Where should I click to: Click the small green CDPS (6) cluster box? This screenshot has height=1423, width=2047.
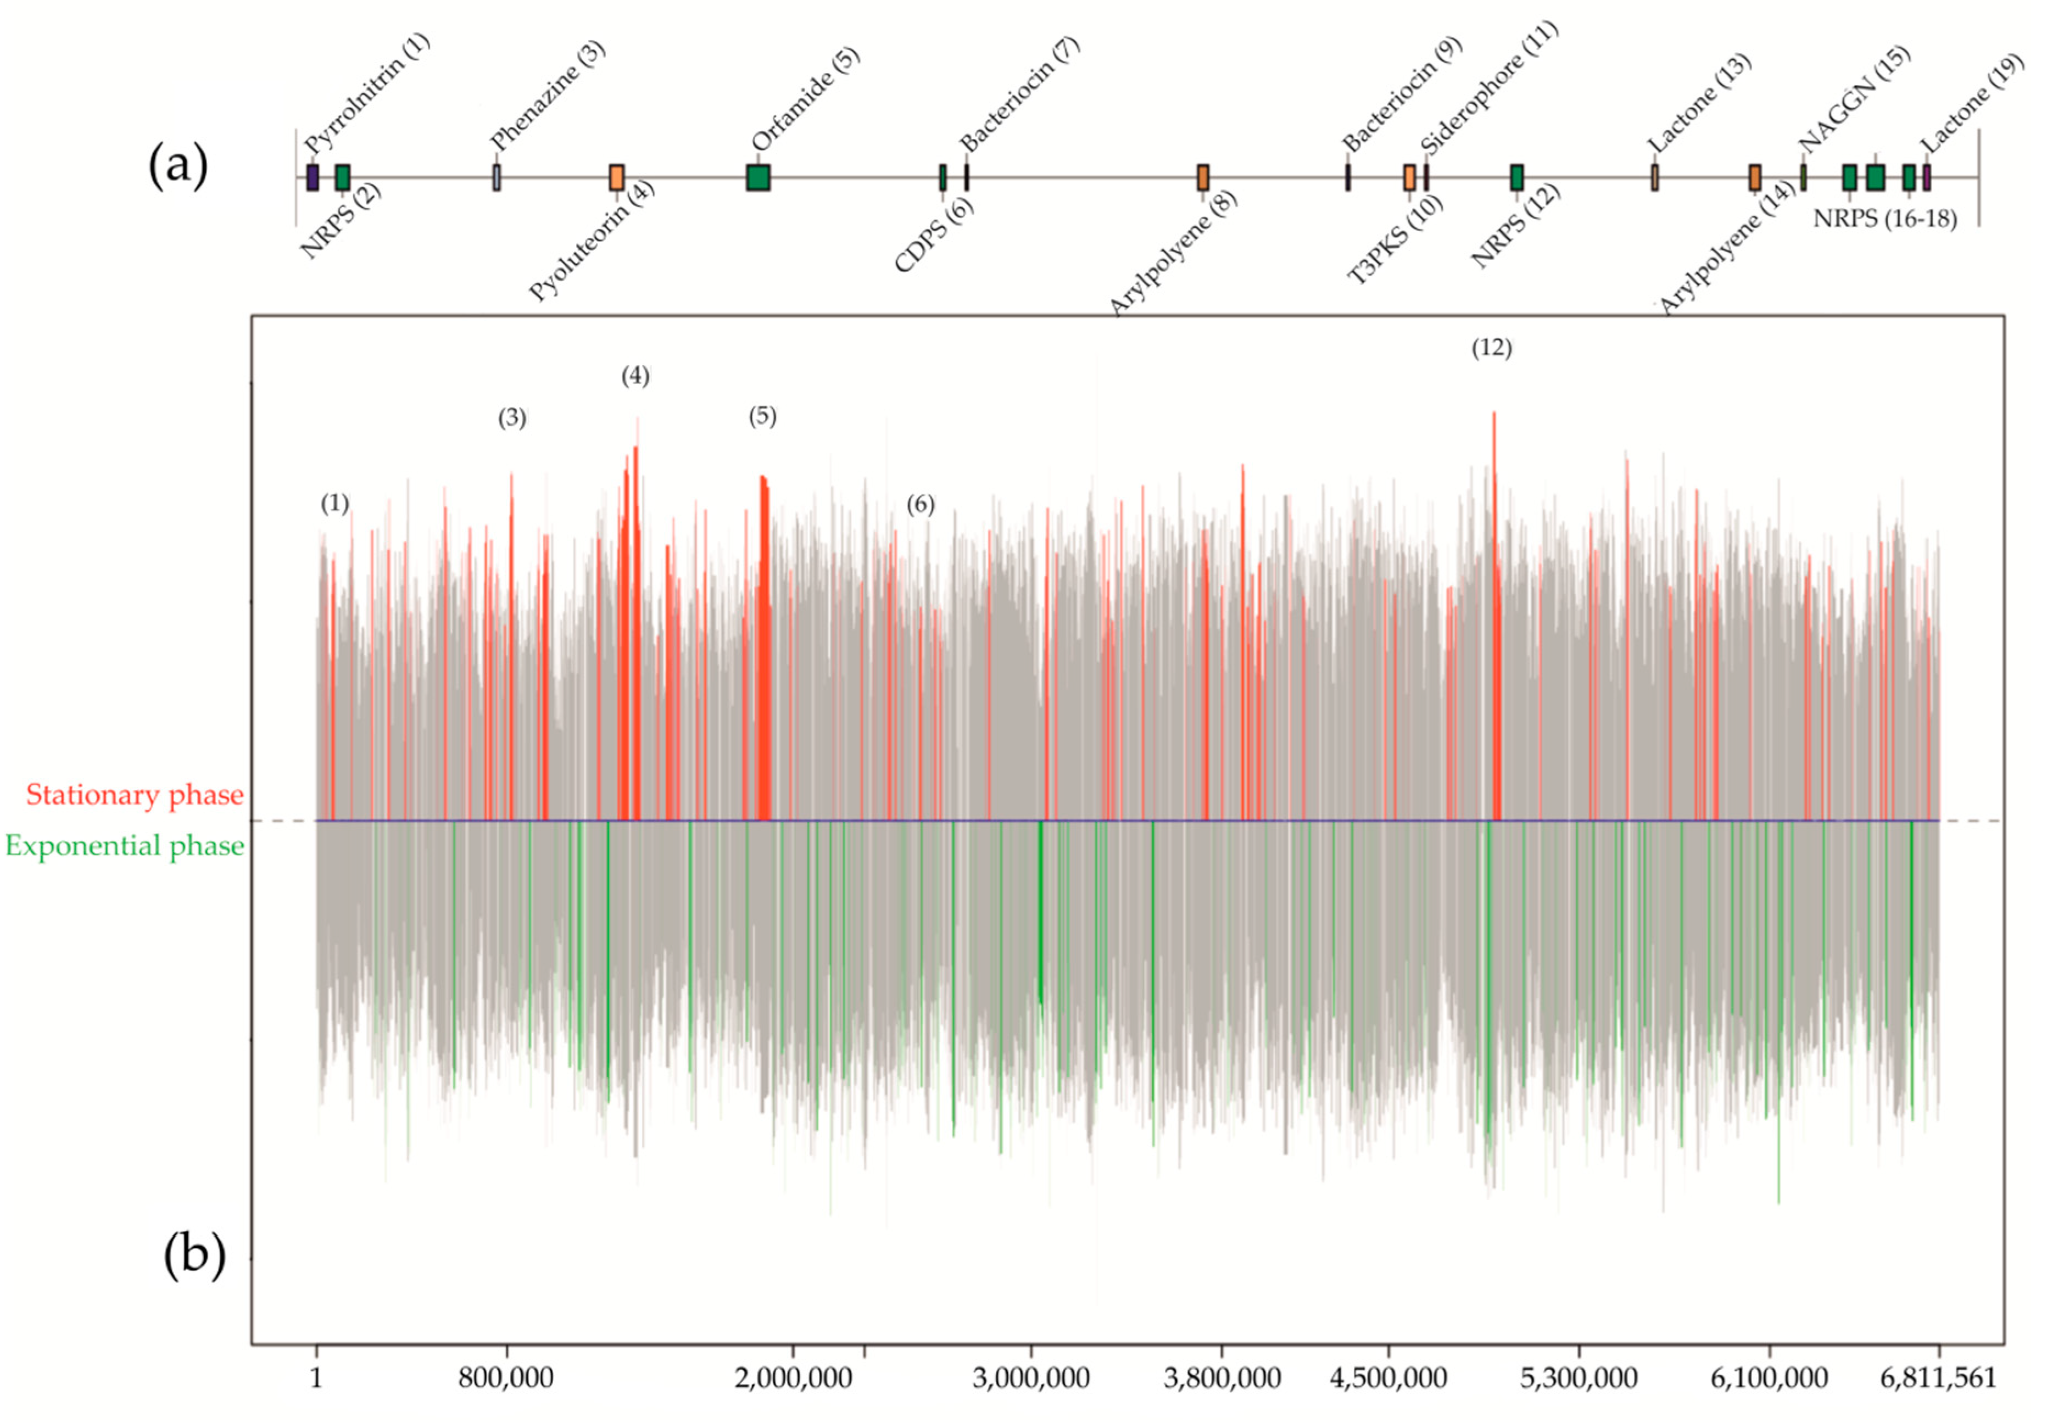tap(942, 177)
